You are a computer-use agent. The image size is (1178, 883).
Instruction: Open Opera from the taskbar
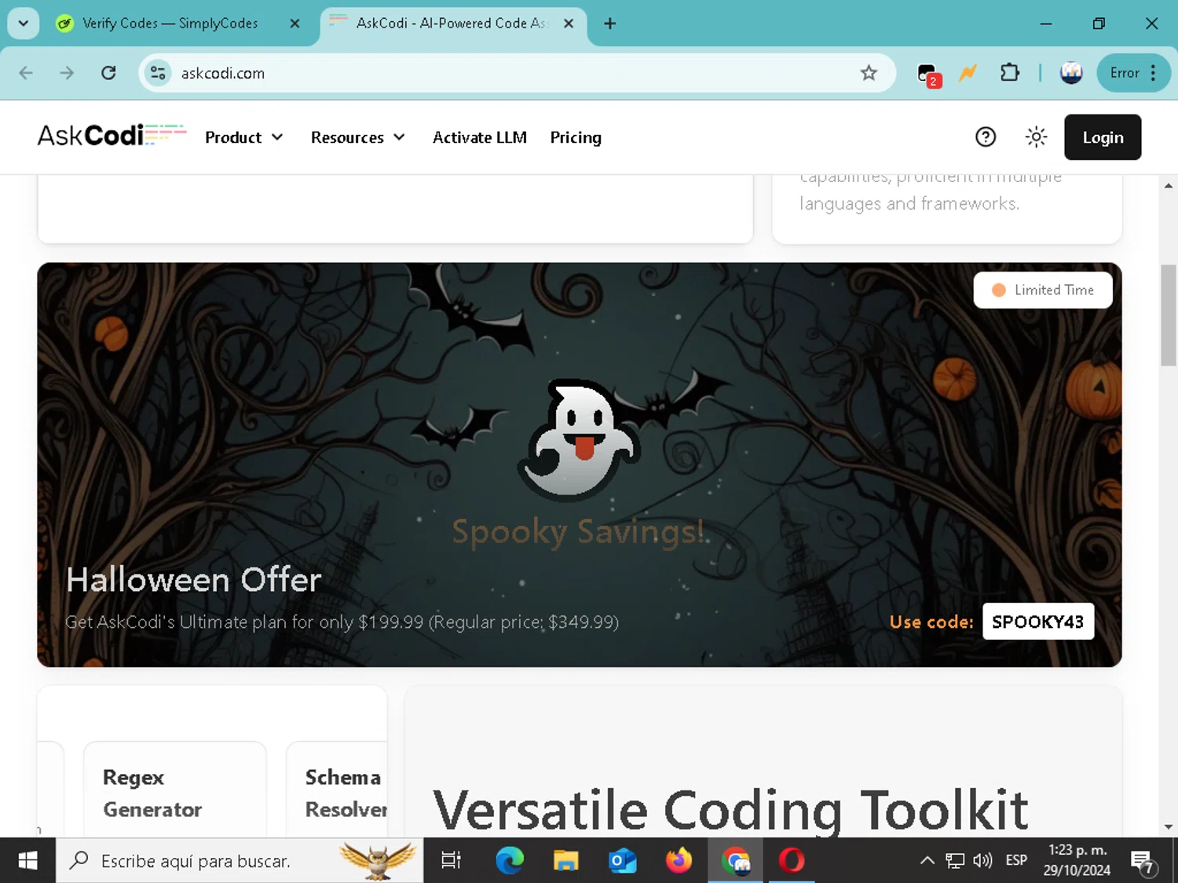pyautogui.click(x=792, y=861)
